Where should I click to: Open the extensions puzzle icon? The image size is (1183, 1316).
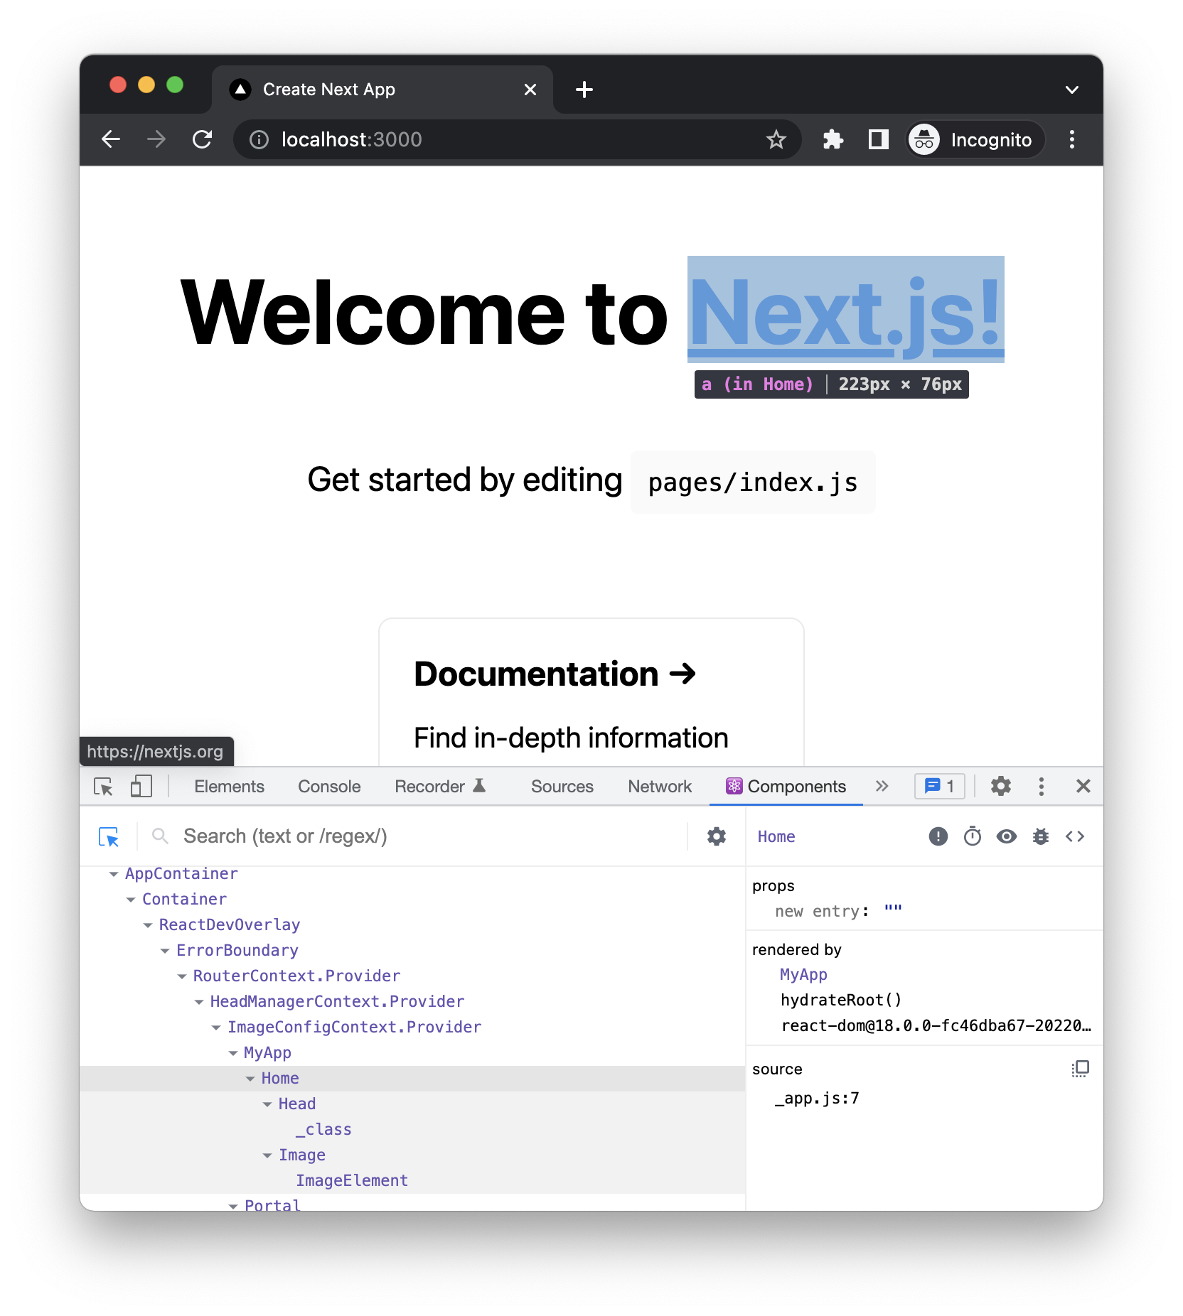tap(833, 139)
